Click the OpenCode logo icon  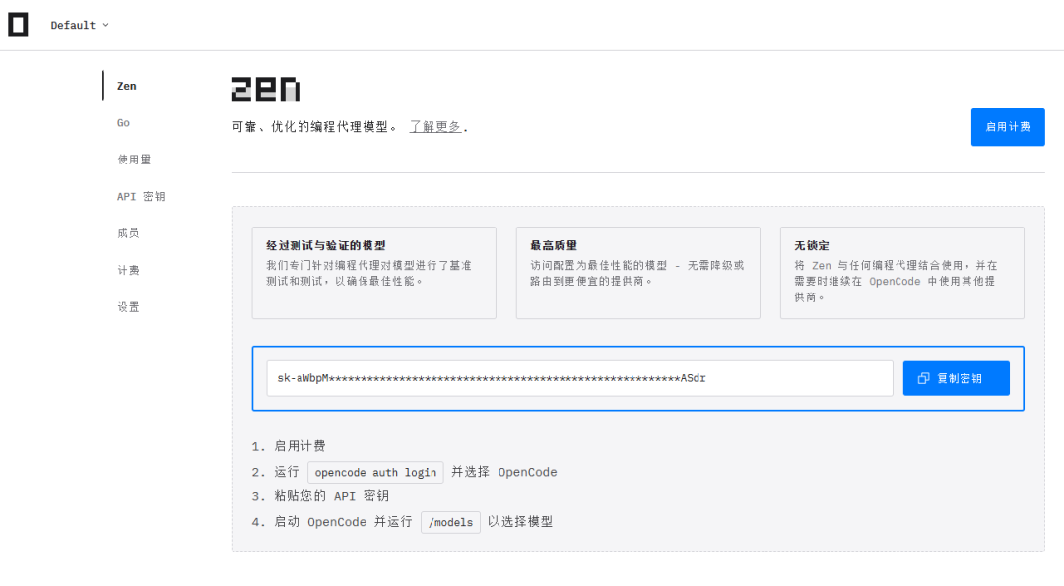coord(19,25)
